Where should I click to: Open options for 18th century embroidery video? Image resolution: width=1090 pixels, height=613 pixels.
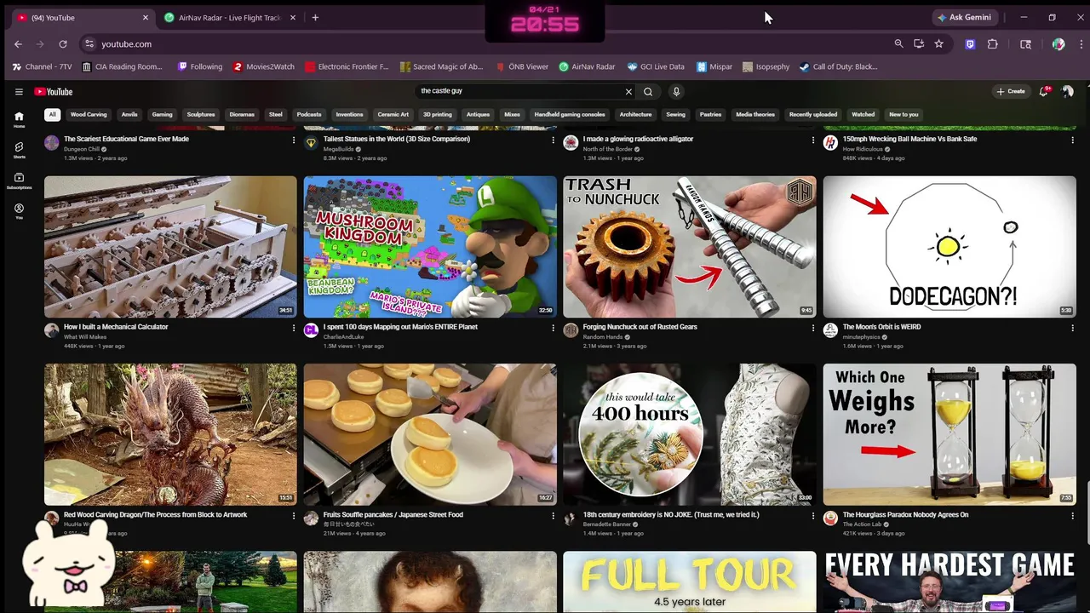812,516
